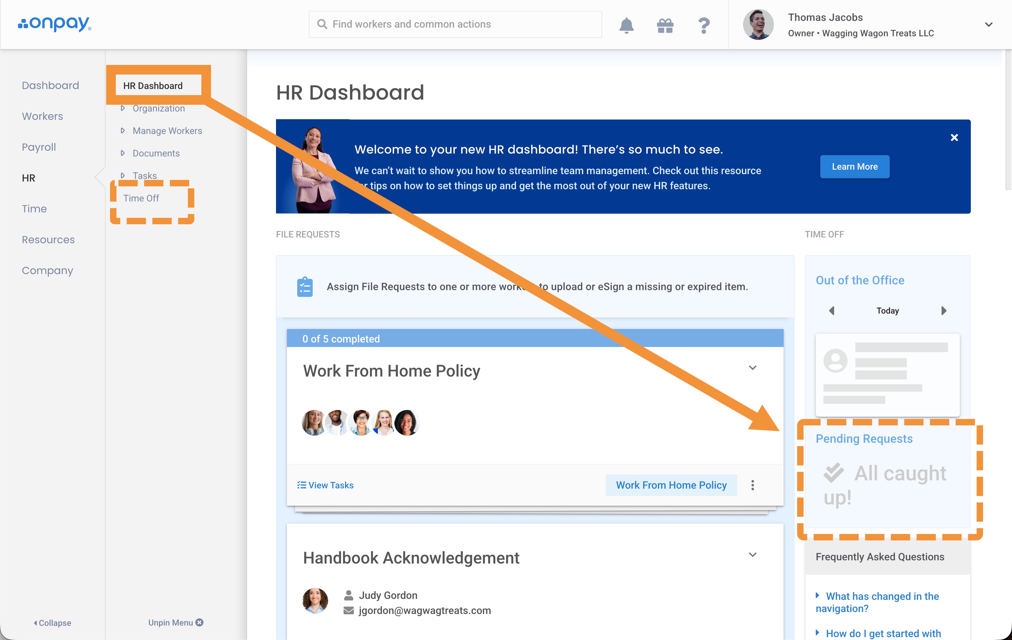
Task: Open the help question mark icon
Action: pyautogui.click(x=704, y=25)
